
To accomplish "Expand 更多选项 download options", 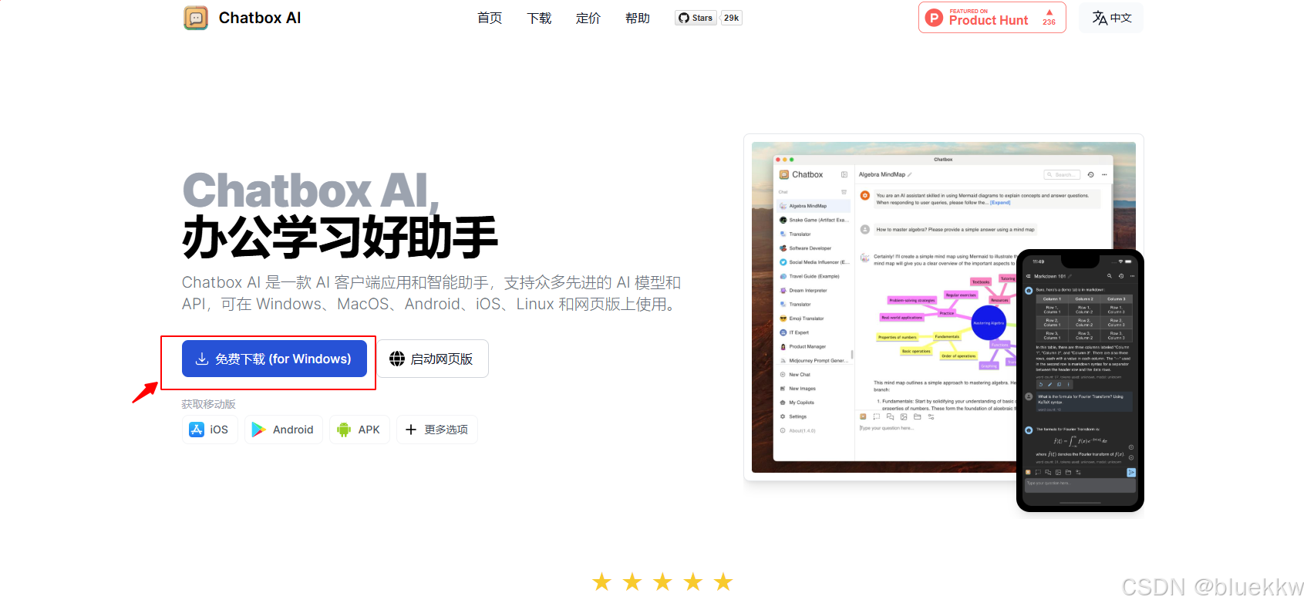I will pos(436,430).
